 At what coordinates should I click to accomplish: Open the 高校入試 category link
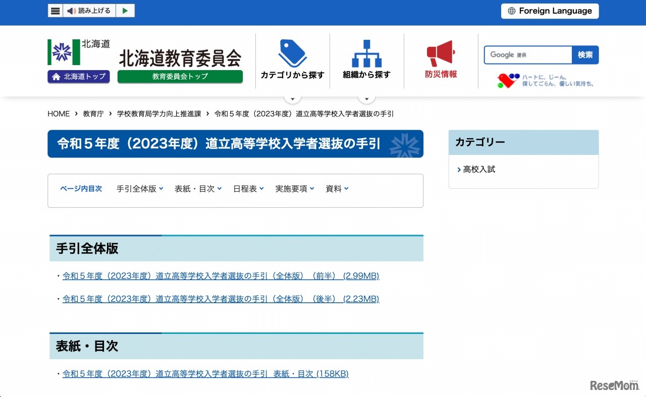coord(479,169)
